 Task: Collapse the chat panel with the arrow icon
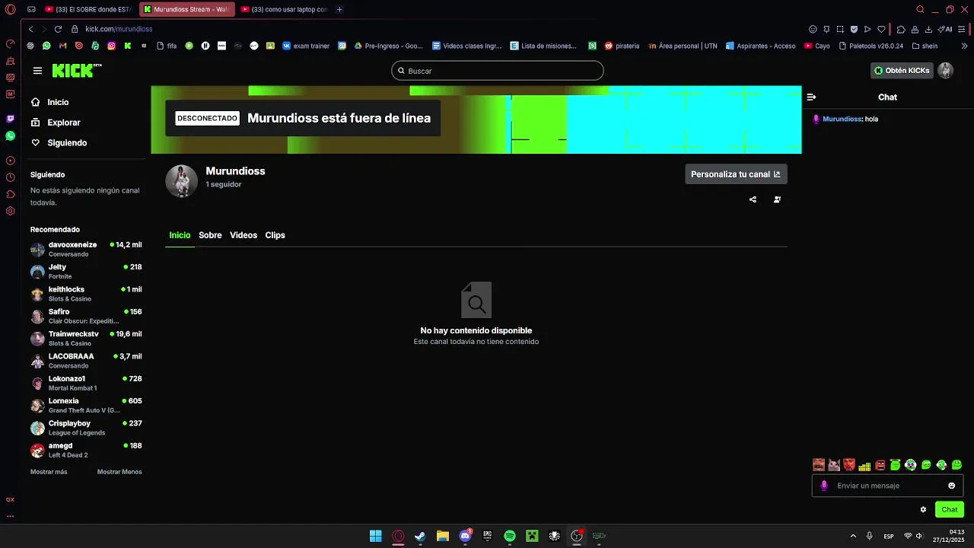(811, 97)
